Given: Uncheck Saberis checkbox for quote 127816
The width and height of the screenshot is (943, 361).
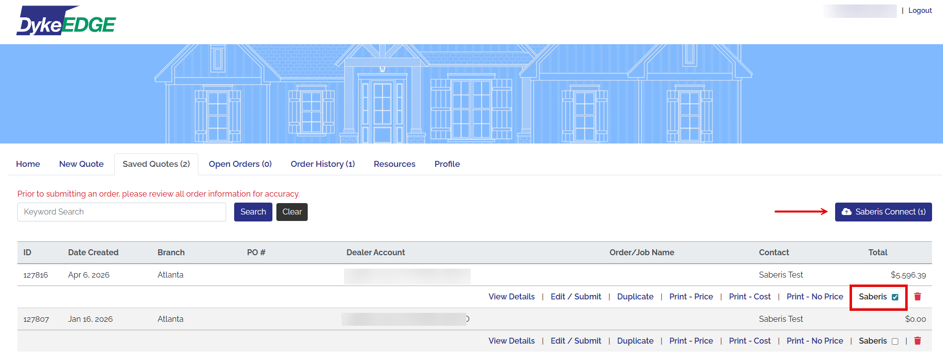Looking at the screenshot, I should (x=895, y=297).
